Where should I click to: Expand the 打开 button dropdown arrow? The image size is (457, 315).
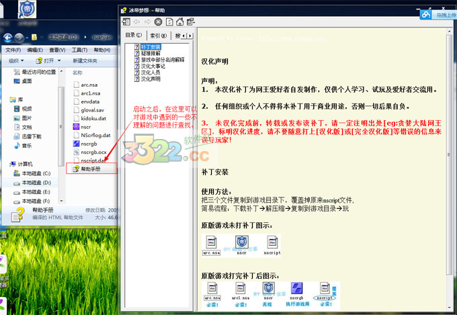(x=59, y=60)
